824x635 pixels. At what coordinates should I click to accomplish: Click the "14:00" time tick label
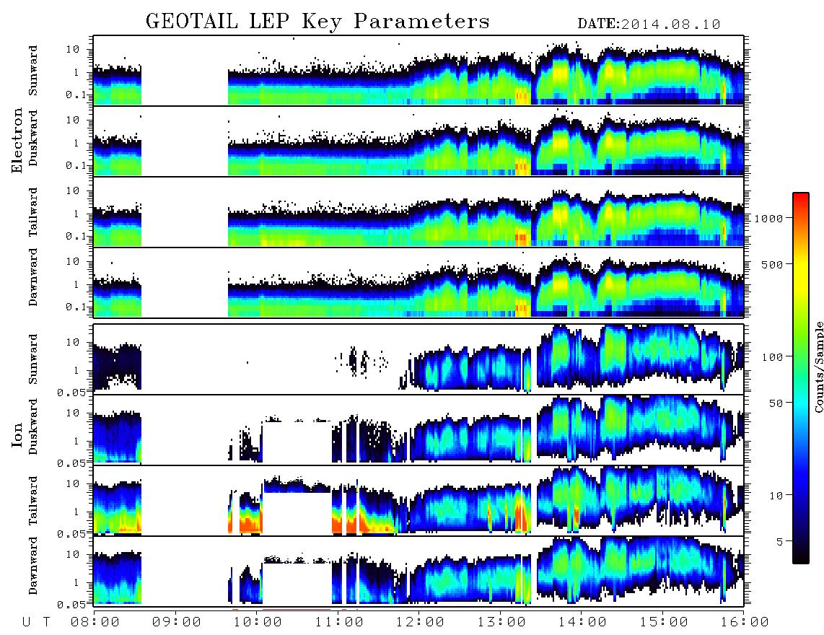pyautogui.click(x=582, y=622)
